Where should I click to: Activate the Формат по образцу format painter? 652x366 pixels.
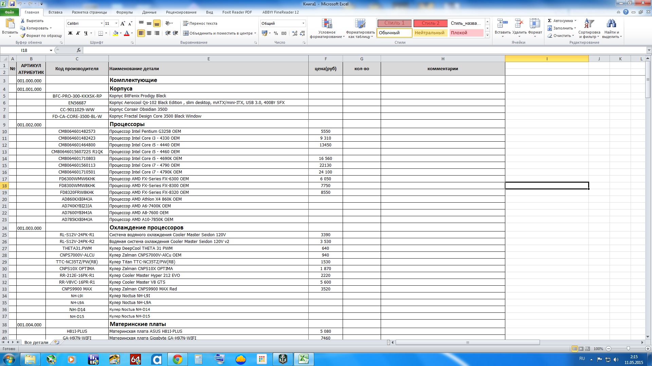tap(41, 36)
